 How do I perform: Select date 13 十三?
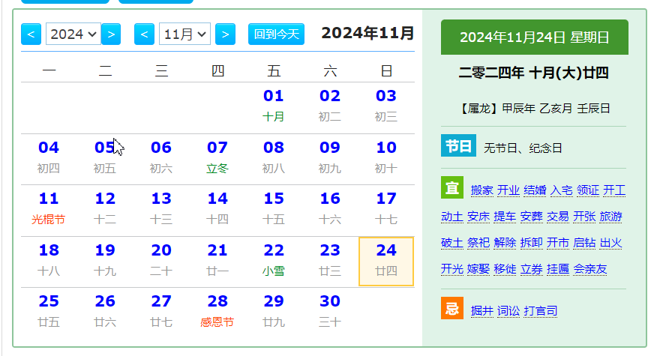161,208
